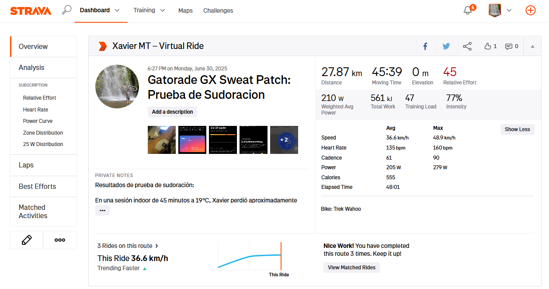Screen dimensions: 549x289
Task: Click Add a description button
Action: [172, 112]
